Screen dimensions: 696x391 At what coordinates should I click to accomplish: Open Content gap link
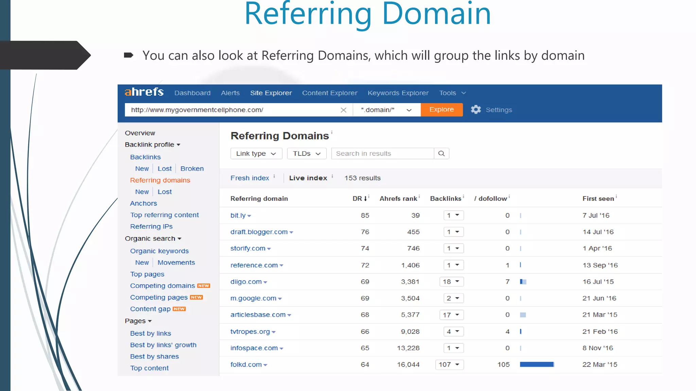[x=150, y=309]
